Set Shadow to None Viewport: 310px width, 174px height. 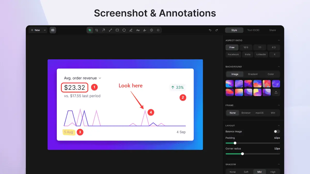233,172
